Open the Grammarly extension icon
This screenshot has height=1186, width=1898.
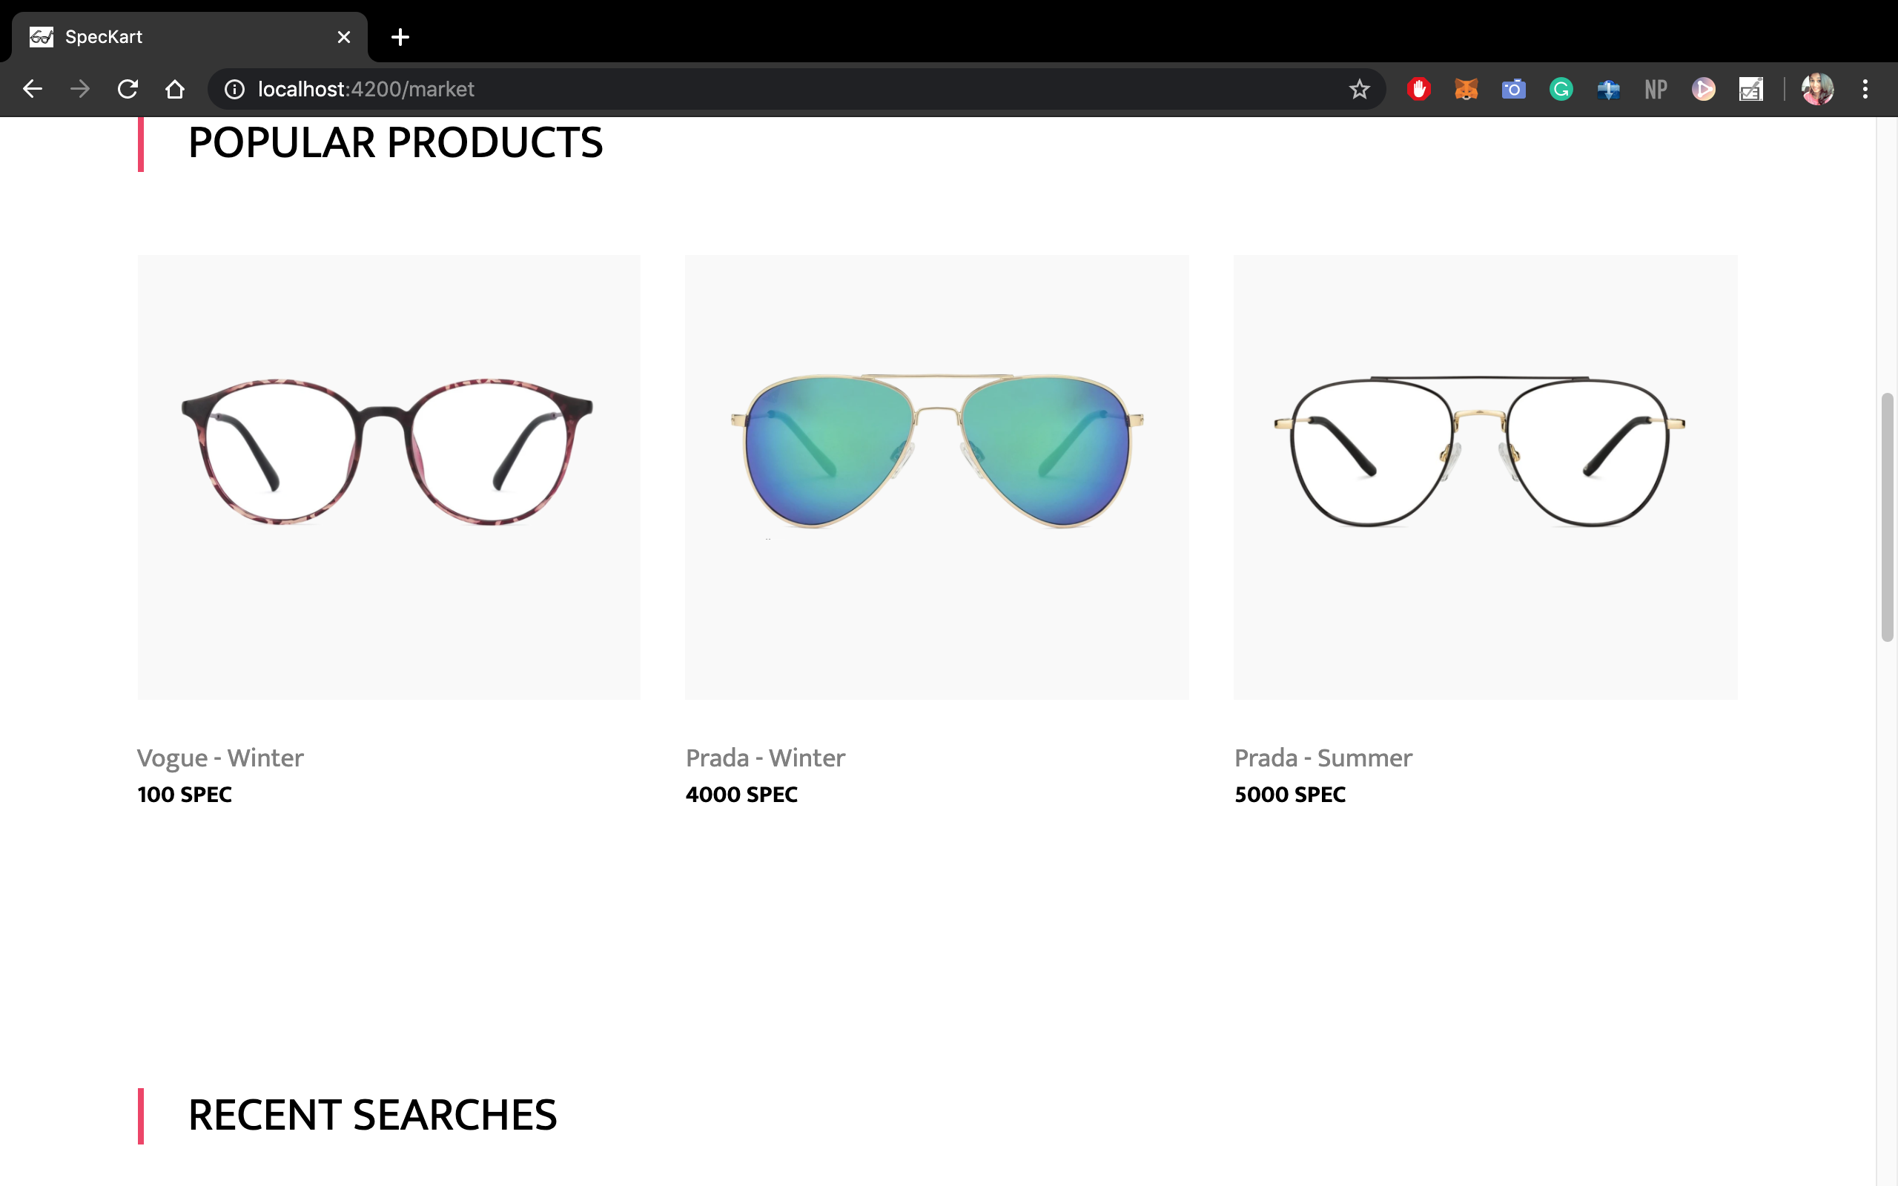[1561, 89]
